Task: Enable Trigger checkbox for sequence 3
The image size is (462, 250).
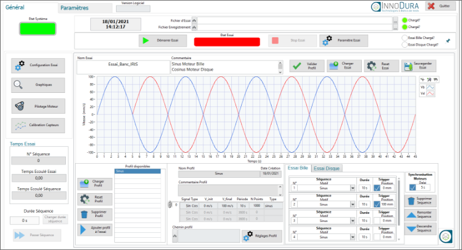Action: click(377, 221)
